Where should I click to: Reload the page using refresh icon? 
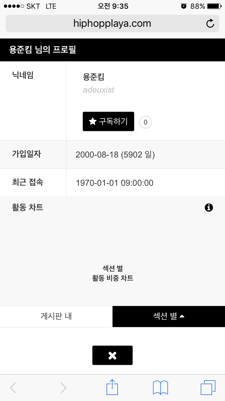coord(210,23)
